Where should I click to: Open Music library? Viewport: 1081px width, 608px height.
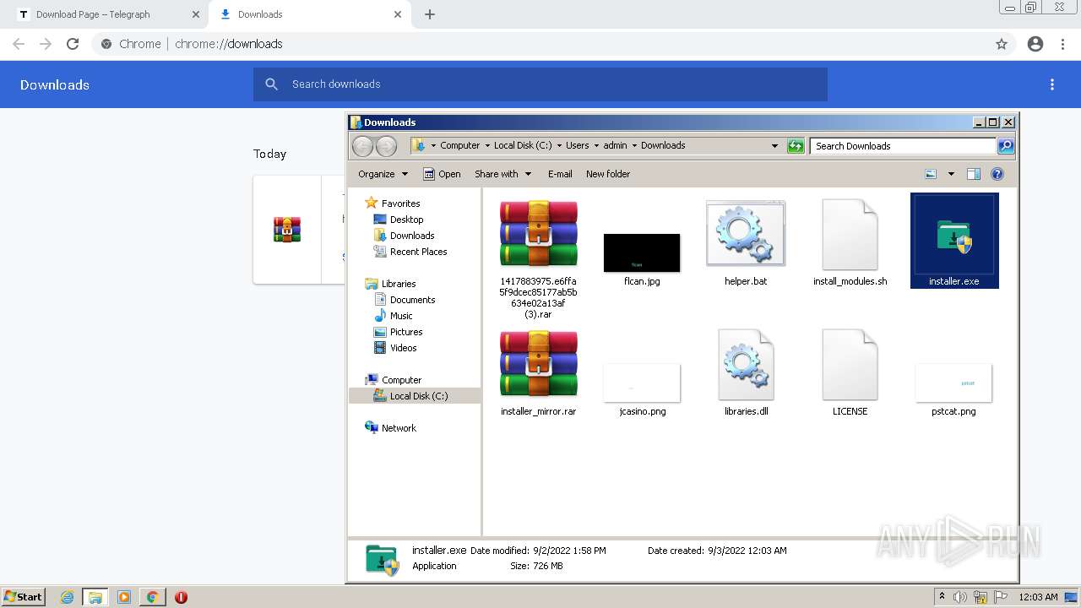pyautogui.click(x=393, y=316)
